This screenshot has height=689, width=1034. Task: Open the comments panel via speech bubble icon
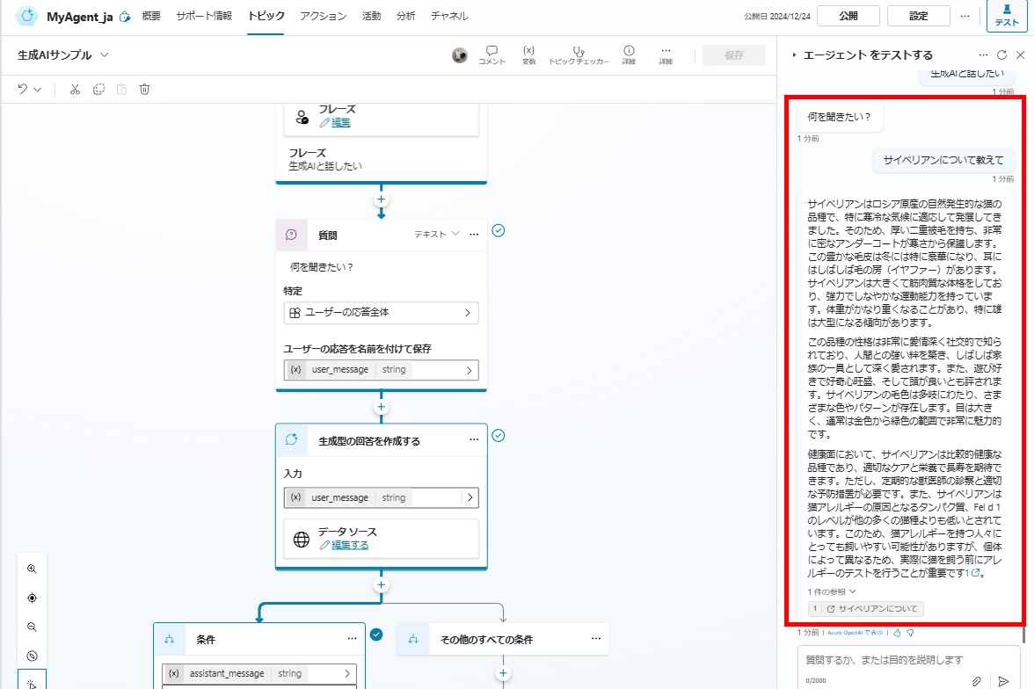492,50
